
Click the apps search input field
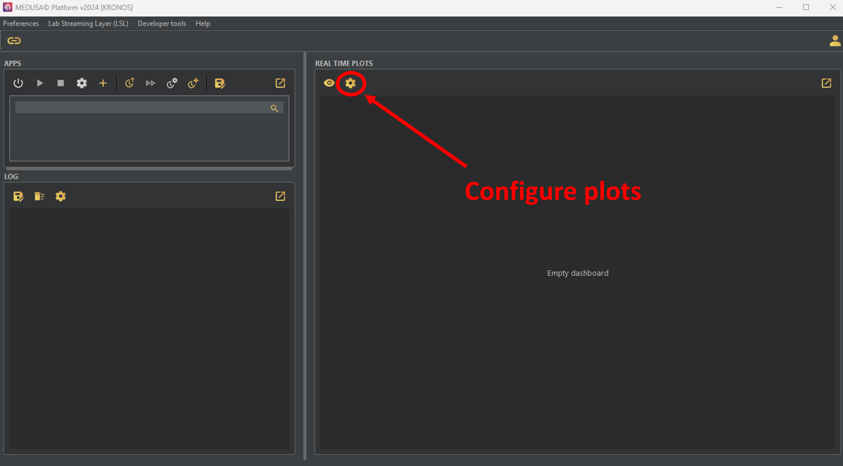[x=141, y=108]
